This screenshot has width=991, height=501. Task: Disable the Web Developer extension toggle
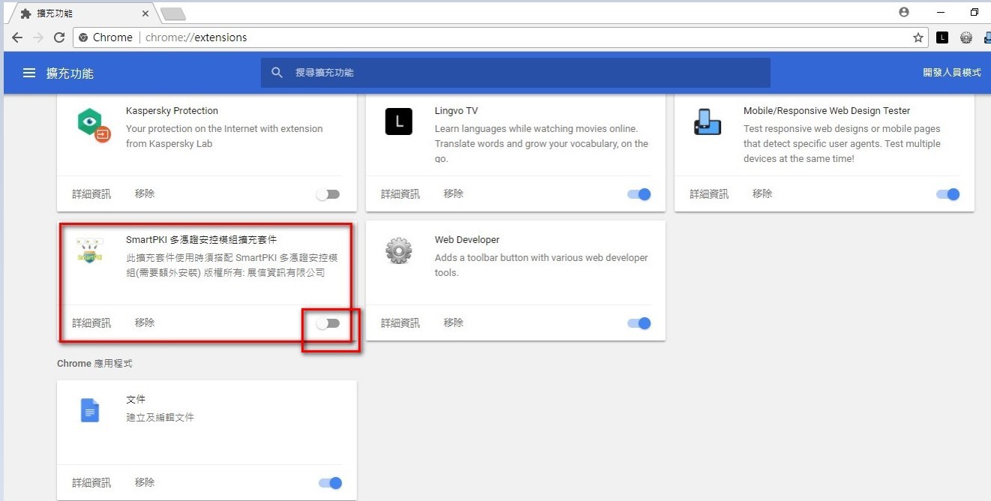[x=639, y=323]
